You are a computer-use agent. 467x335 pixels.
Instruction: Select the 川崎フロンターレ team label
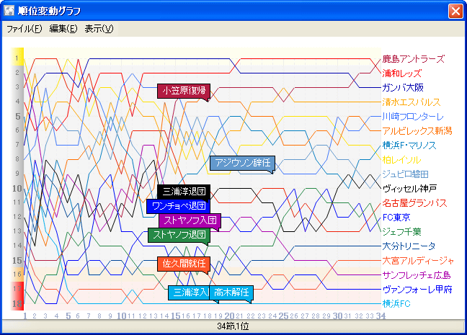click(x=413, y=117)
